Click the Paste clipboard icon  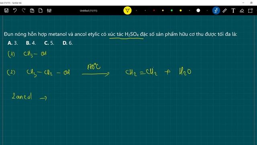(x=32, y=10)
